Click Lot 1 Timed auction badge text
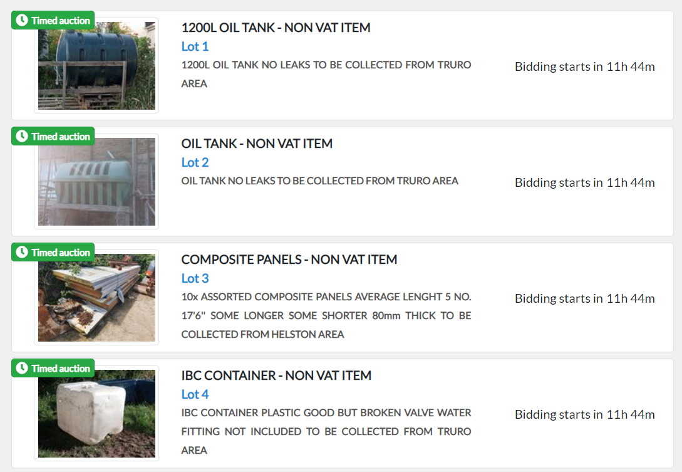The width and height of the screenshot is (682, 472). 61,21
